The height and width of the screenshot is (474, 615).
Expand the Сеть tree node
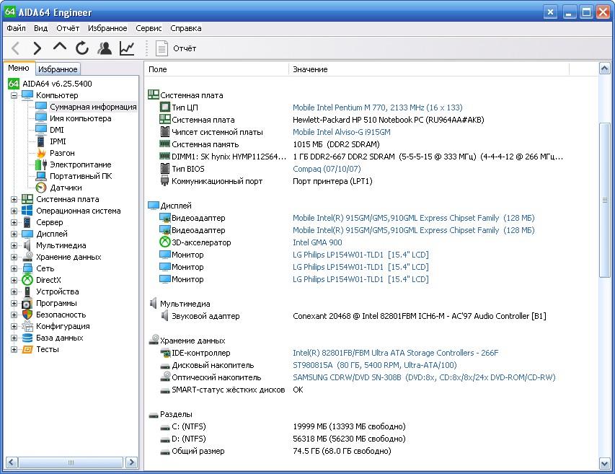pyautogui.click(x=14, y=268)
